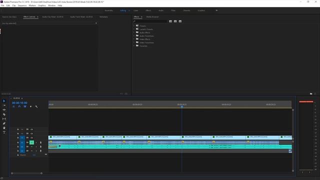Viewport: 320px width, 180px height.
Task: Click the right audio meter solo button
Action: (x=309, y=172)
